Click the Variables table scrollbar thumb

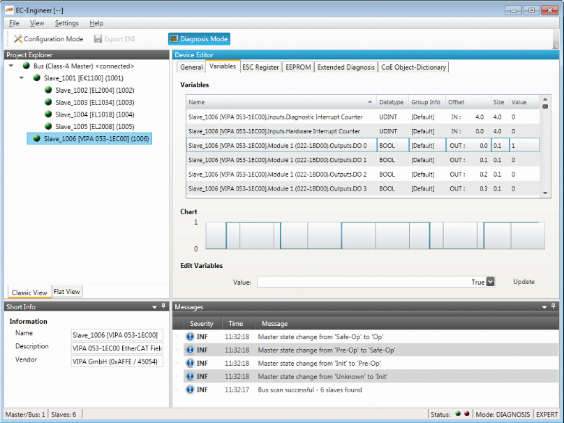point(545,107)
